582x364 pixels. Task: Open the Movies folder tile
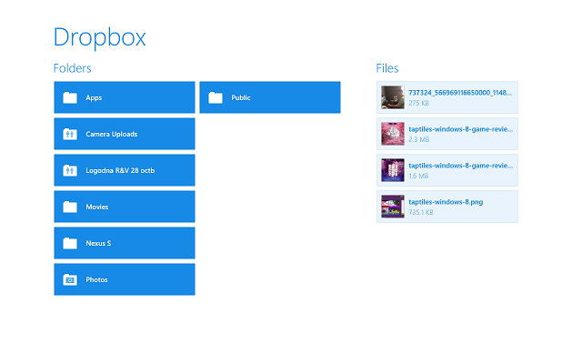(125, 207)
